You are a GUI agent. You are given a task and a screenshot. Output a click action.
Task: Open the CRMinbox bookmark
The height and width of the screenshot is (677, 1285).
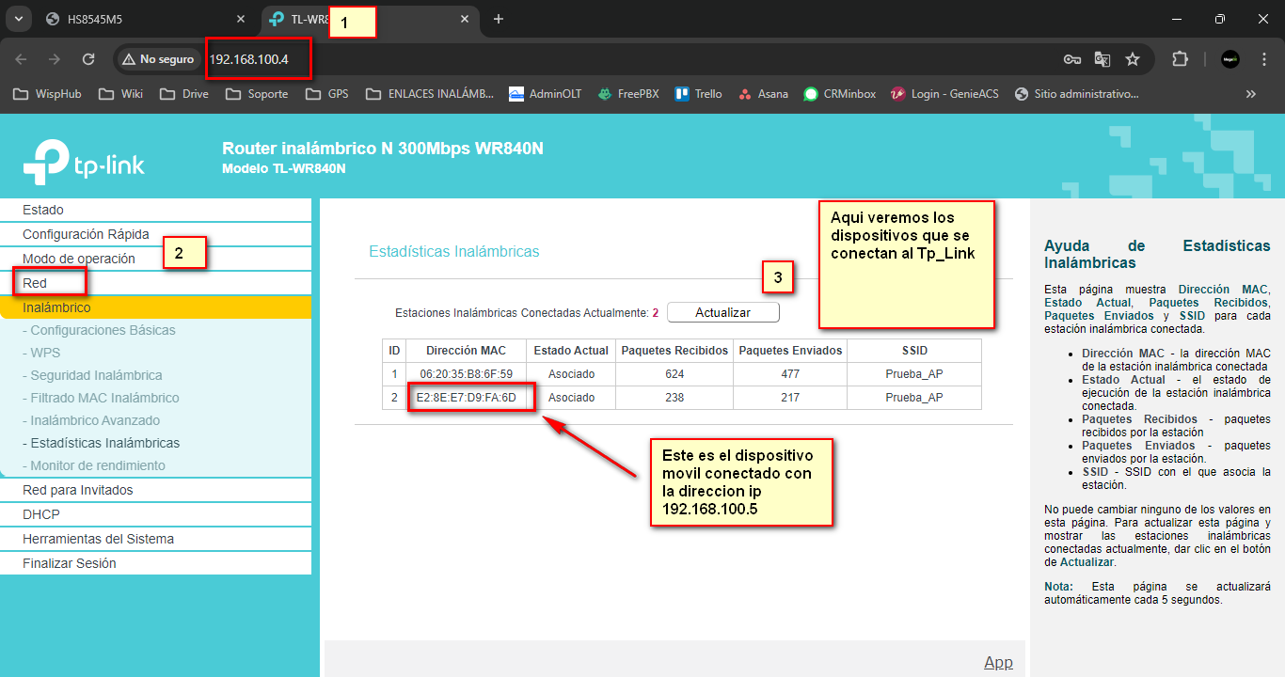840,94
